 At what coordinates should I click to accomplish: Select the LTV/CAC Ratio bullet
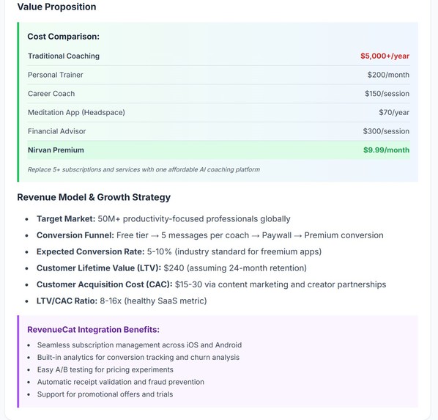tap(122, 301)
